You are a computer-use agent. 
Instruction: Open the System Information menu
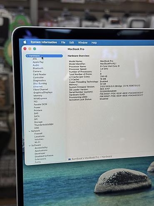click(x=44, y=42)
